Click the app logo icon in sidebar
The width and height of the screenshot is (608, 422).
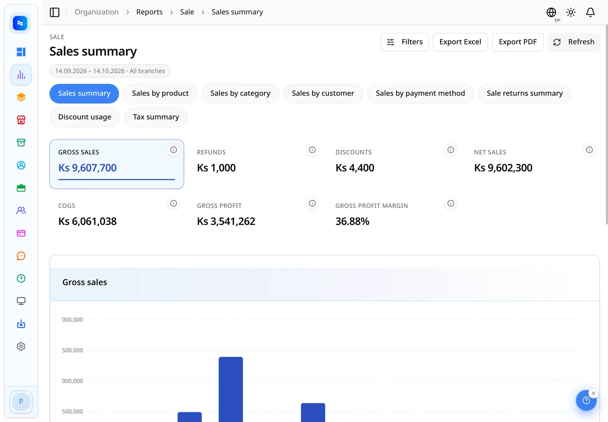click(x=20, y=23)
